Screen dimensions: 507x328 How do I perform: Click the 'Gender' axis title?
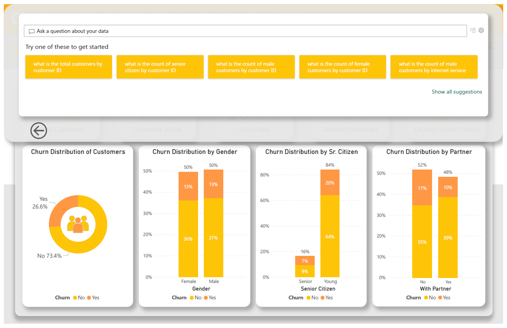[201, 289]
